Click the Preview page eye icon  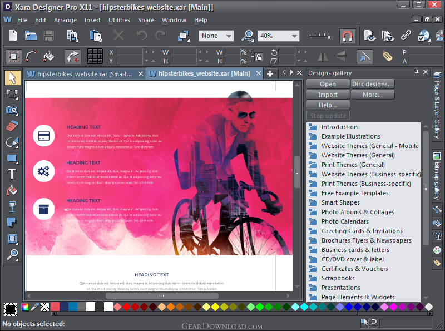[370, 36]
